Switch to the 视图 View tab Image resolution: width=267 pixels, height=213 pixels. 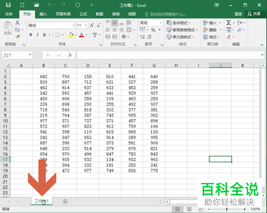[x=132, y=14]
